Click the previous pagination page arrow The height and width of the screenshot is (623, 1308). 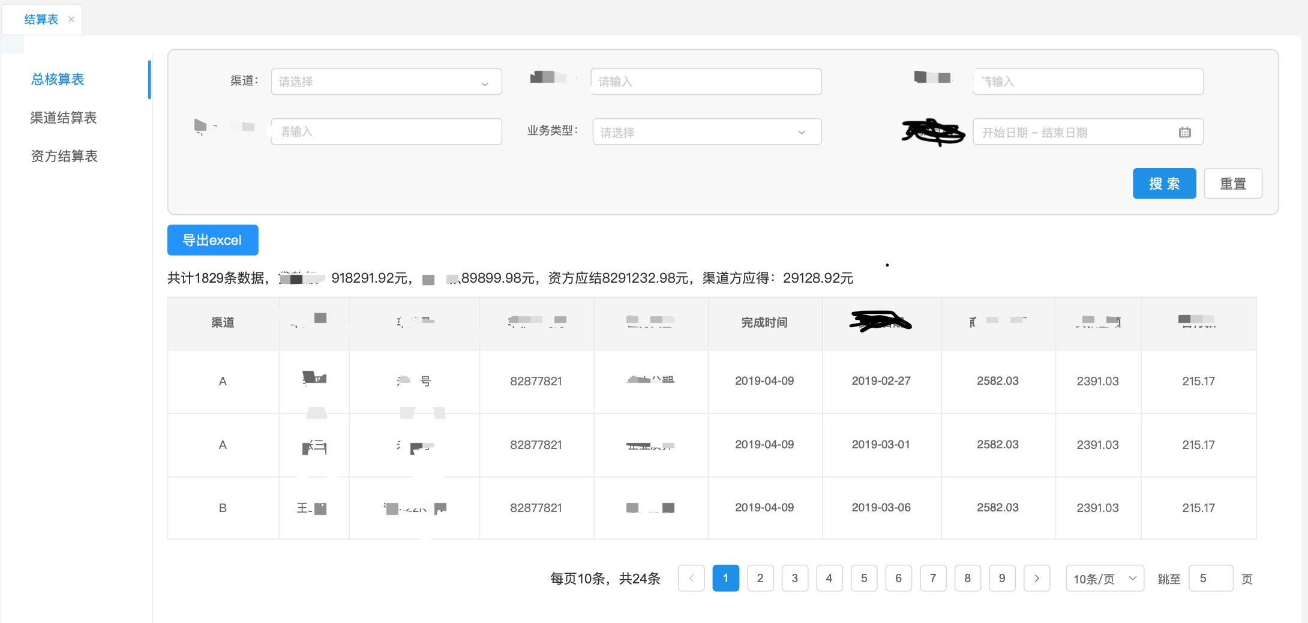691,578
